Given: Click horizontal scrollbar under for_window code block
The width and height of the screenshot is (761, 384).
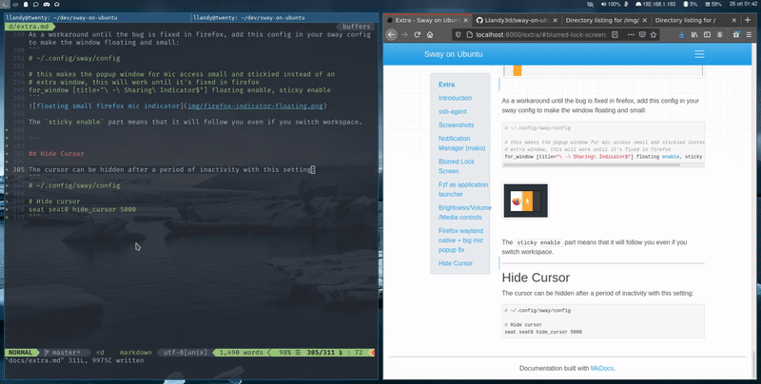Looking at the screenshot, I should pyautogui.click(x=591, y=164).
